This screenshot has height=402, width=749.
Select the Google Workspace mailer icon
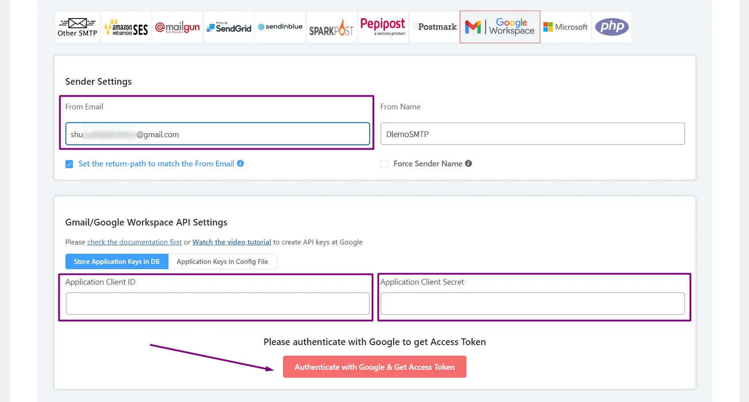[500, 27]
